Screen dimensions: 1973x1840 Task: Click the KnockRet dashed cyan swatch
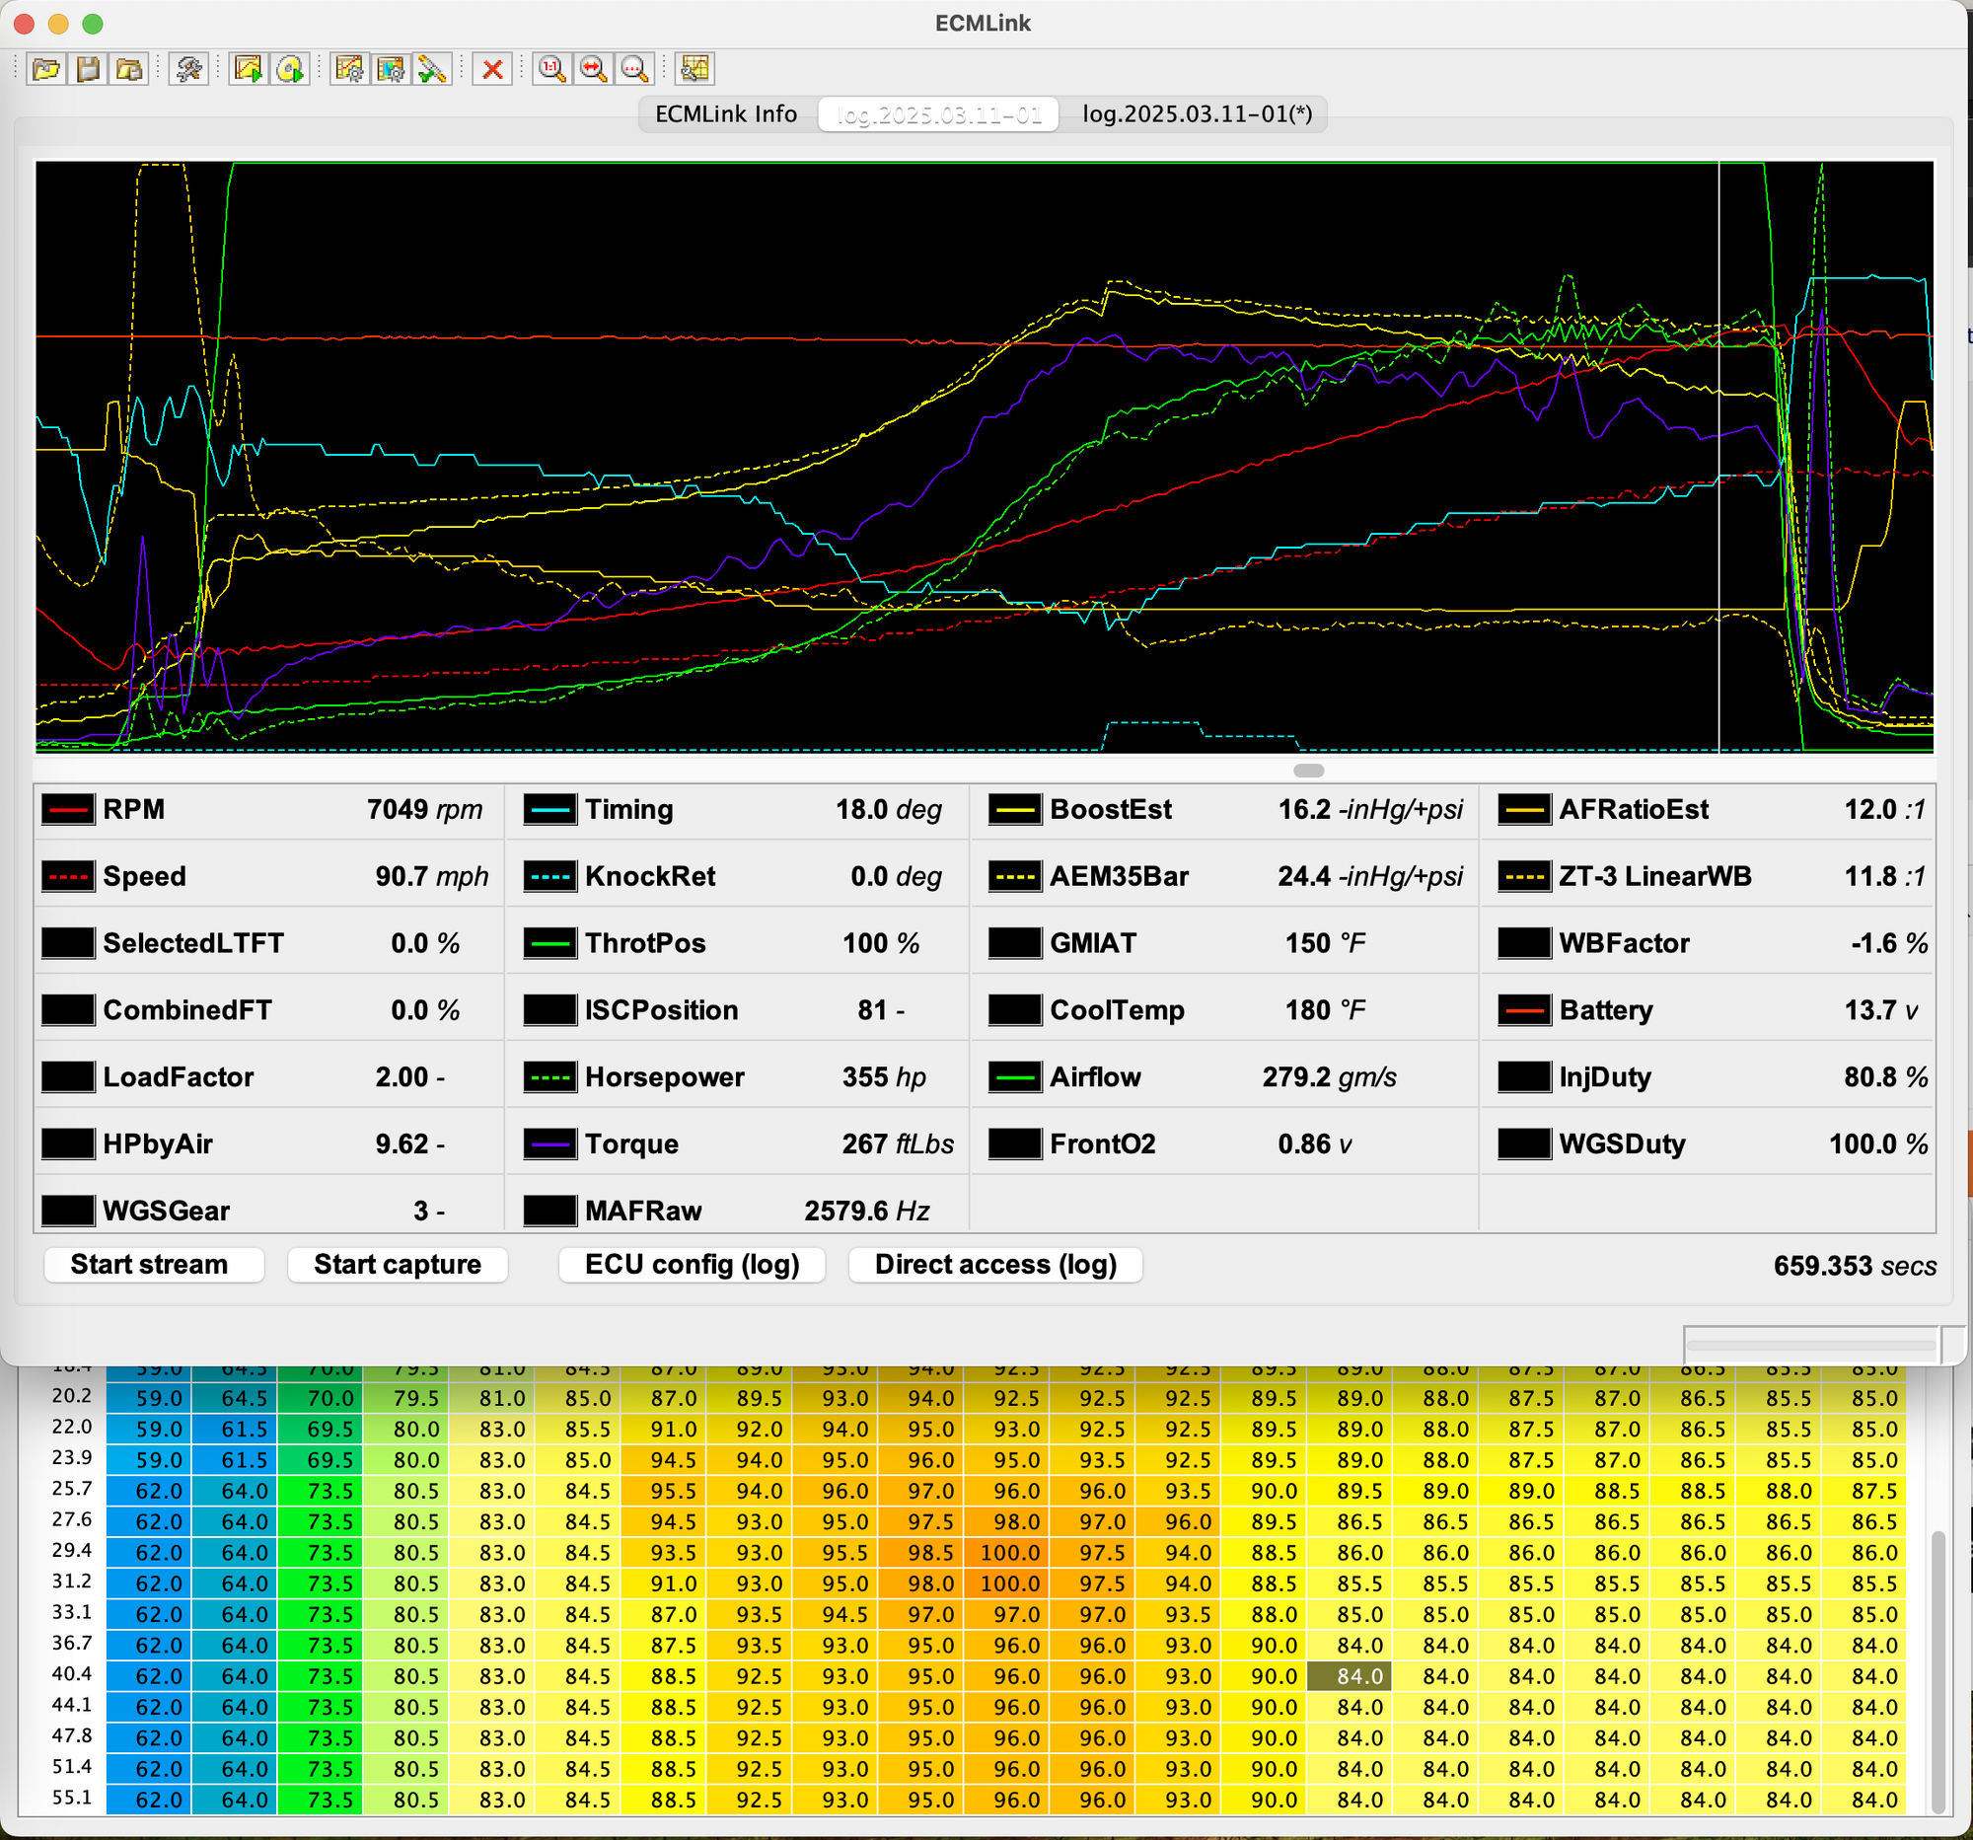click(549, 876)
